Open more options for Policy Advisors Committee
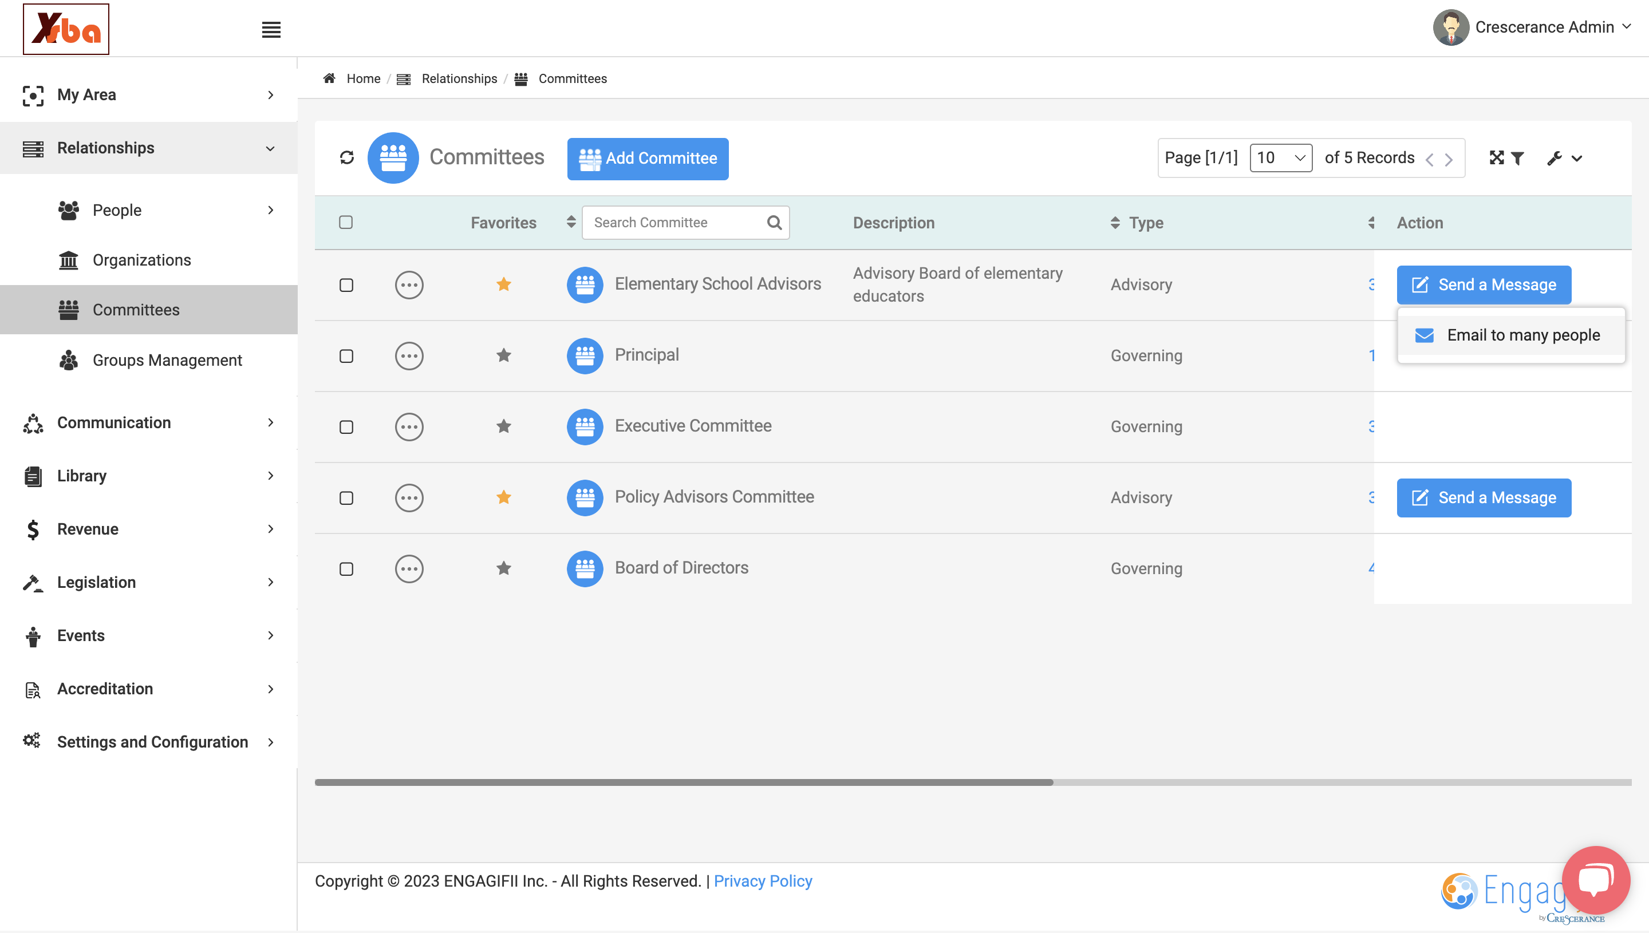 409,498
